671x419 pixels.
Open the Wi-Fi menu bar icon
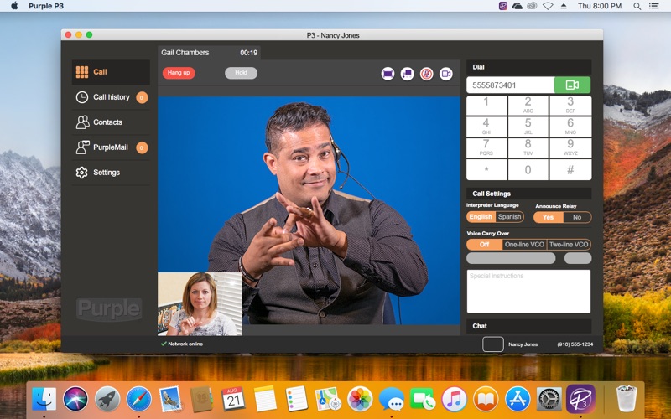(548, 6)
